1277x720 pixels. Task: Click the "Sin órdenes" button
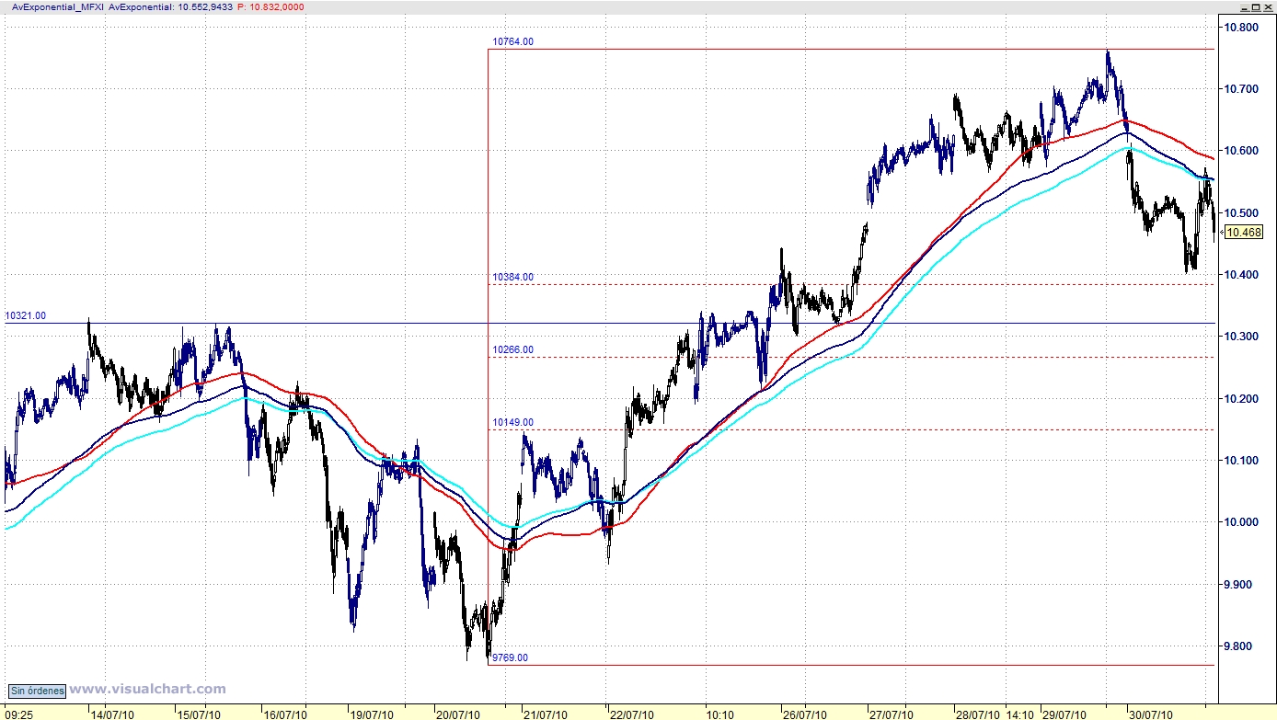pos(38,691)
